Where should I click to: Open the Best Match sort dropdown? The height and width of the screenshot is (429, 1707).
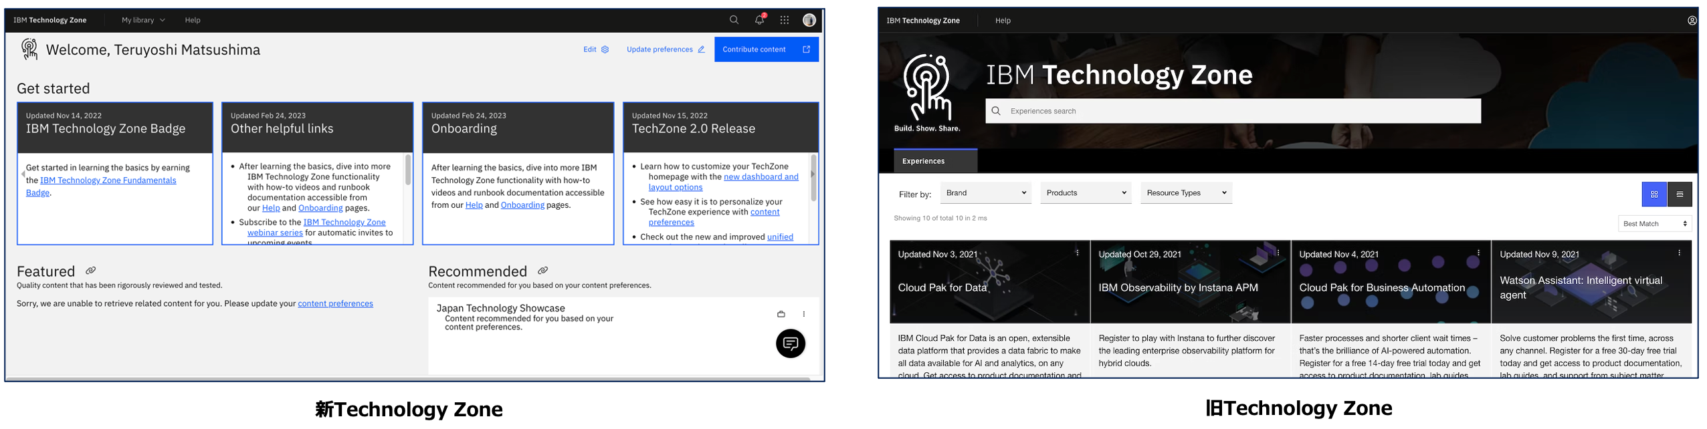pyautogui.click(x=1654, y=224)
